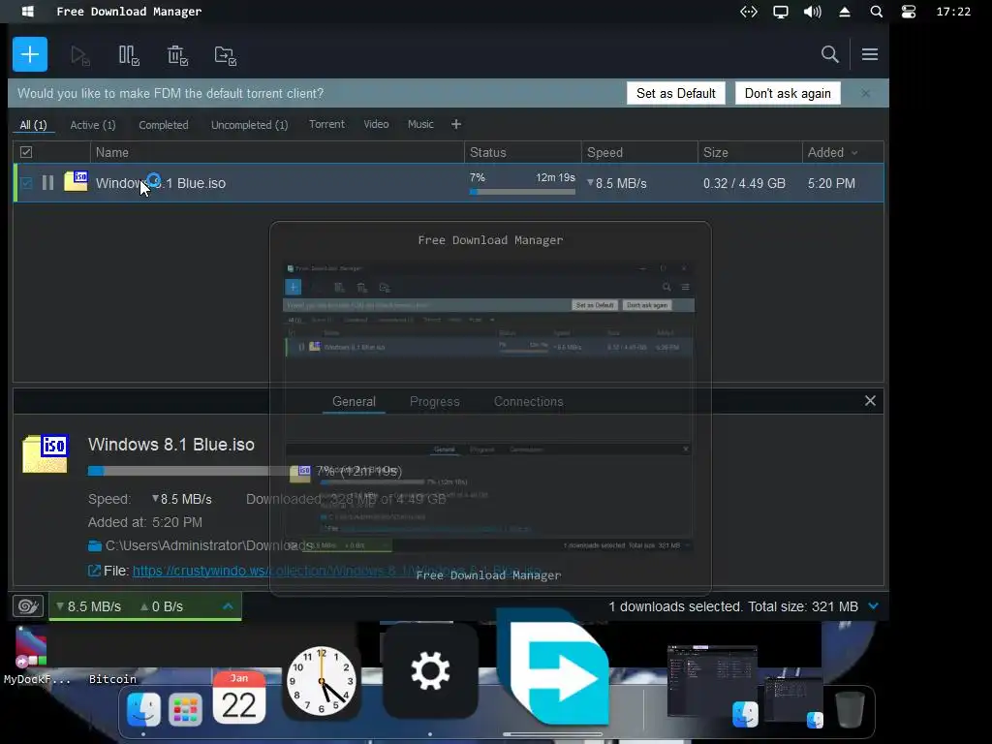Click the Start selected downloads toolbar icon
The width and height of the screenshot is (992, 744).
(80, 55)
